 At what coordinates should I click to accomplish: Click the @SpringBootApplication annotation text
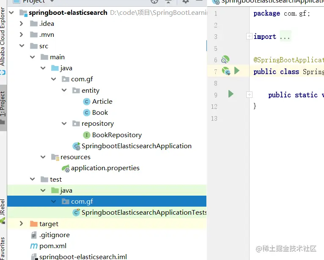point(288,60)
